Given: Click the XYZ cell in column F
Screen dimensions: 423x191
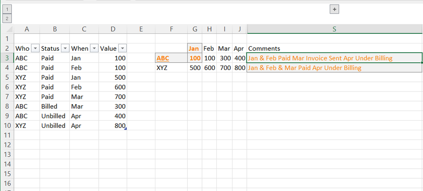Looking at the screenshot, I should (x=171, y=68).
